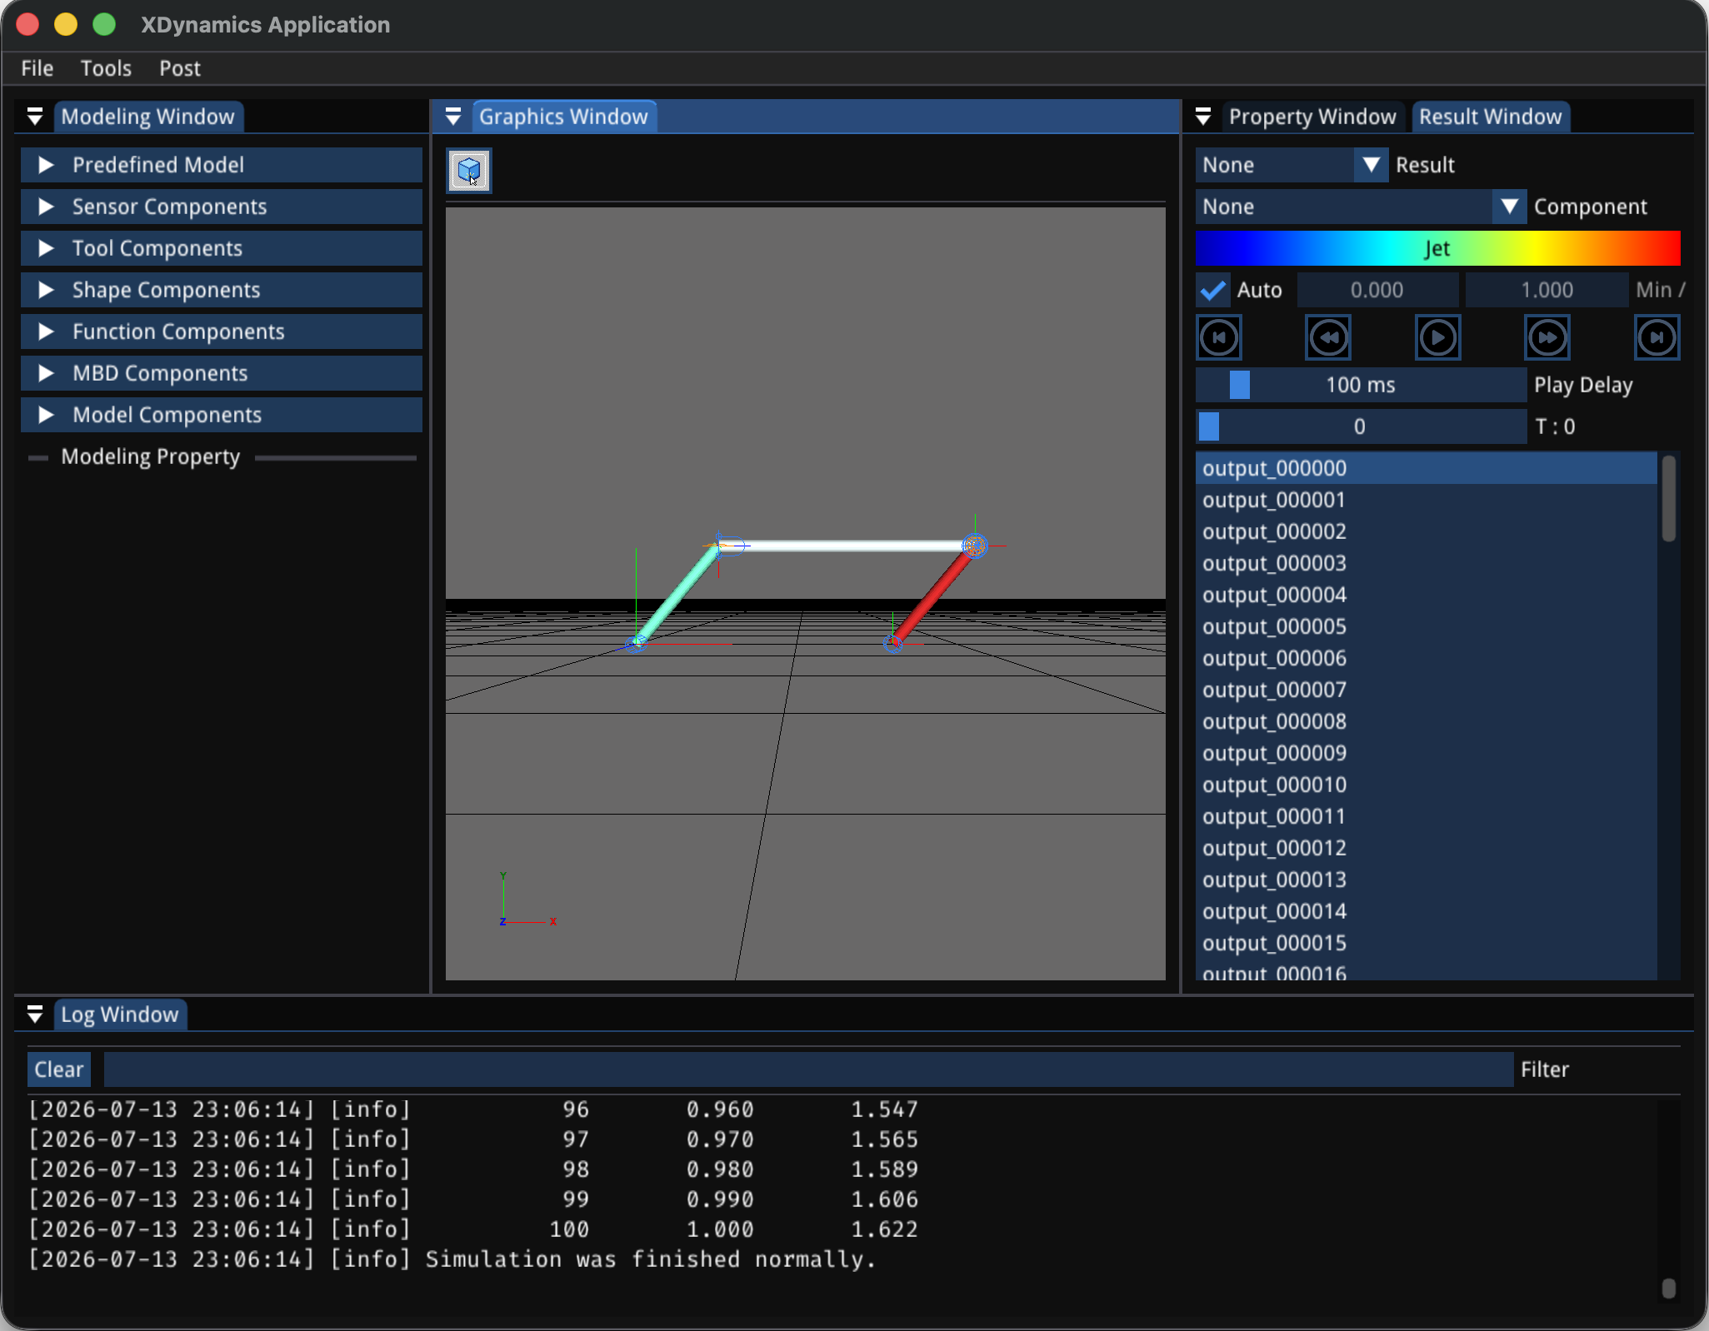Screen dimensions: 1709x1331
Task: Toggle the Auto checkbox
Action: coord(1213,290)
